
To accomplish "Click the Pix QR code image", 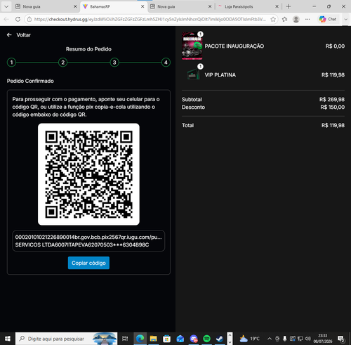I will [88, 174].
